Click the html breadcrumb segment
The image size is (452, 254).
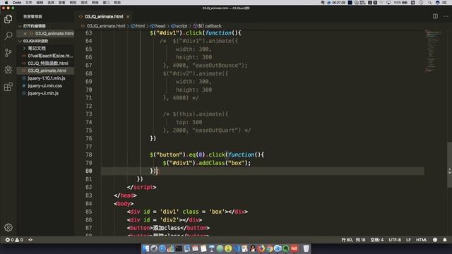tap(138, 26)
